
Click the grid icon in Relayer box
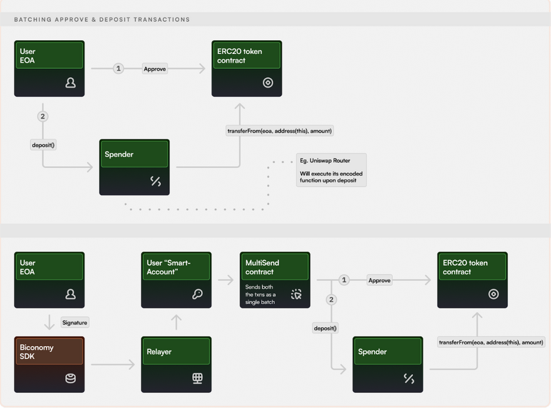[197, 379]
